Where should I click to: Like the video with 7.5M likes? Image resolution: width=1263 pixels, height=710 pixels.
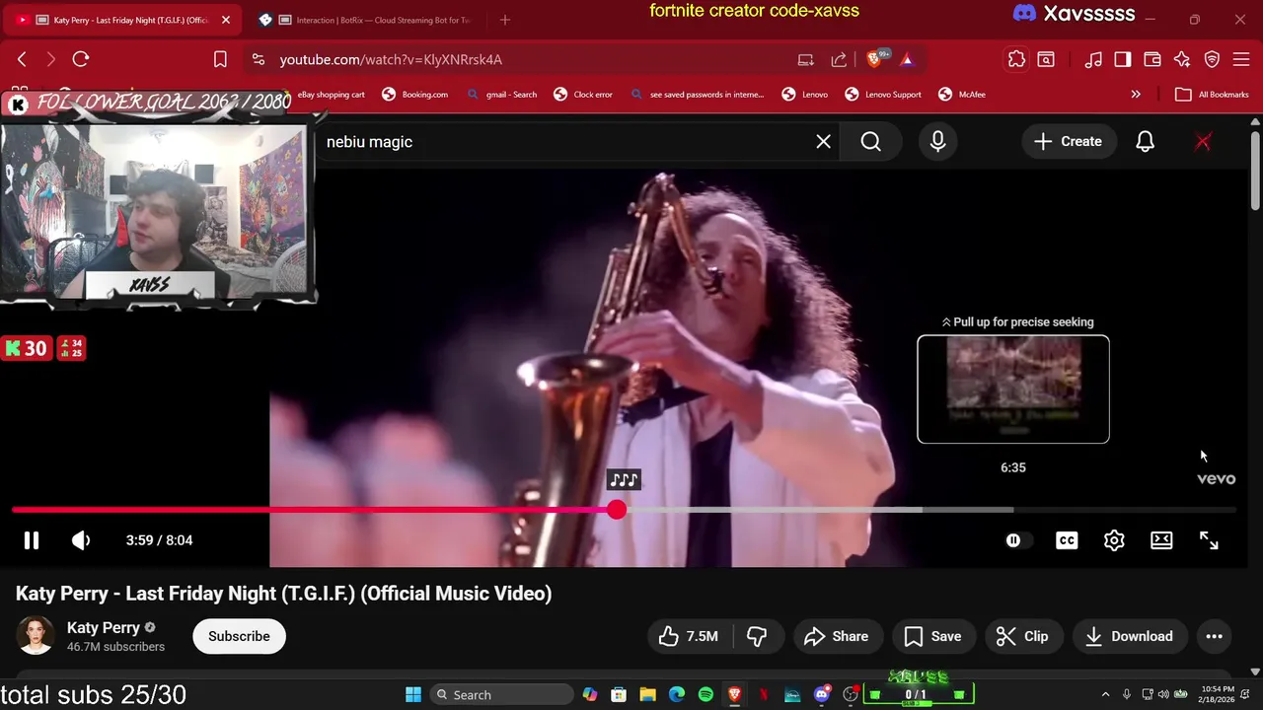click(689, 636)
